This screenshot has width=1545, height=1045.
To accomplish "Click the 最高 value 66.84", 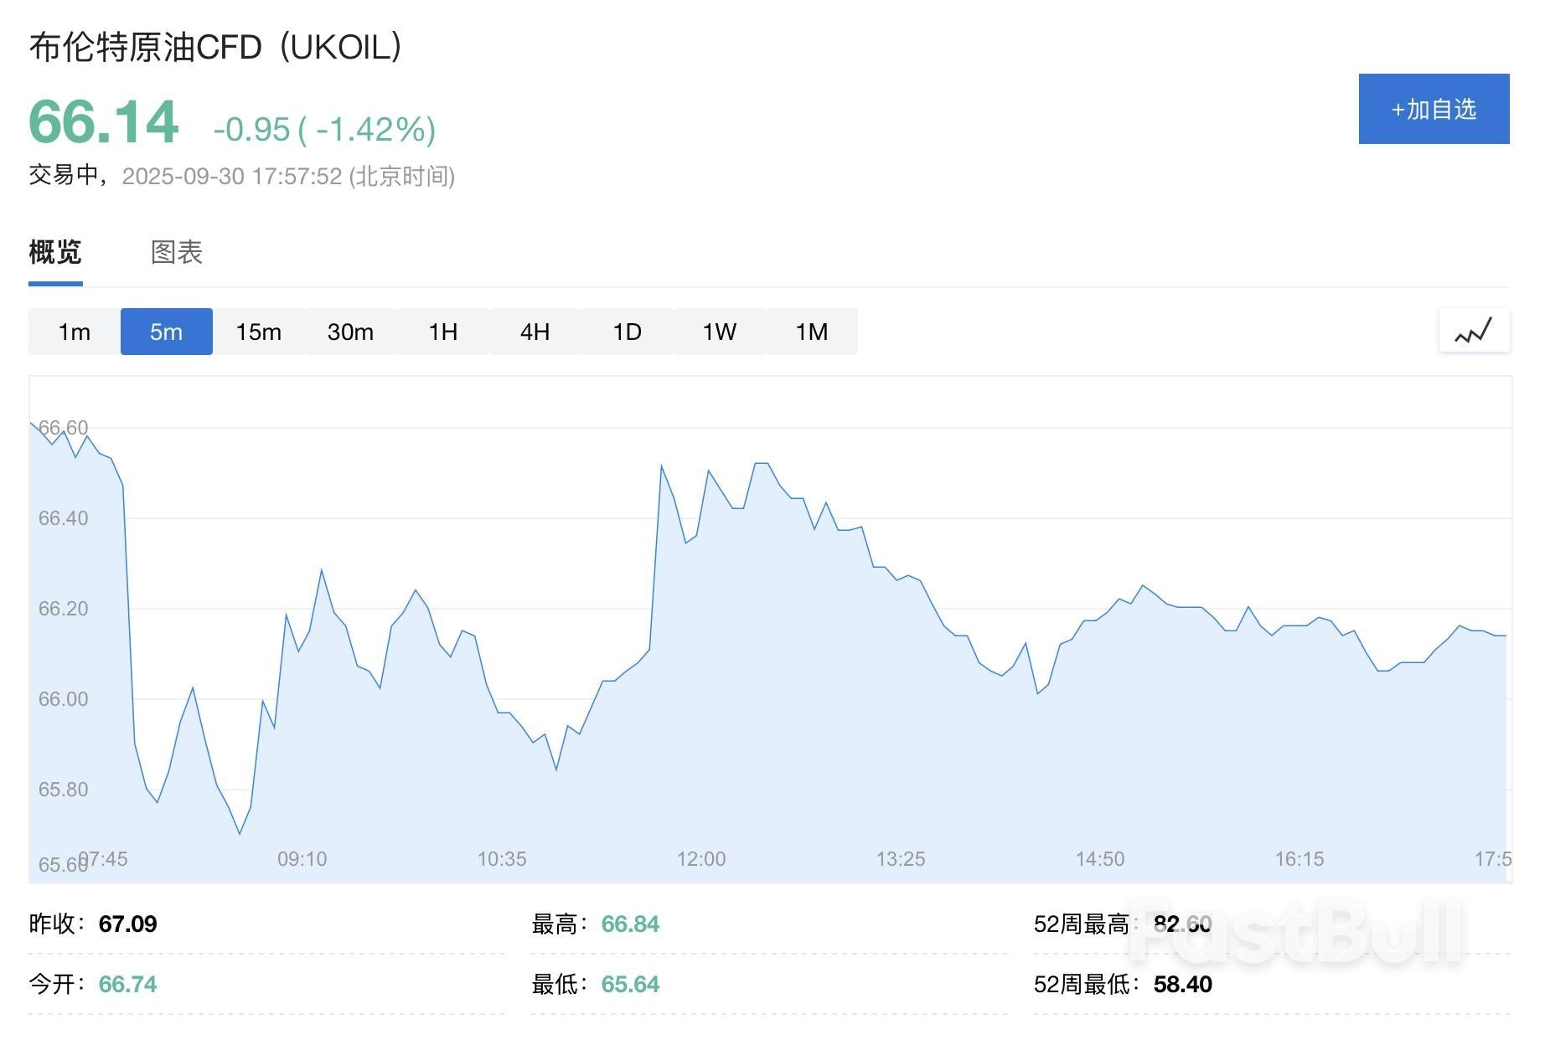I will pos(630,924).
